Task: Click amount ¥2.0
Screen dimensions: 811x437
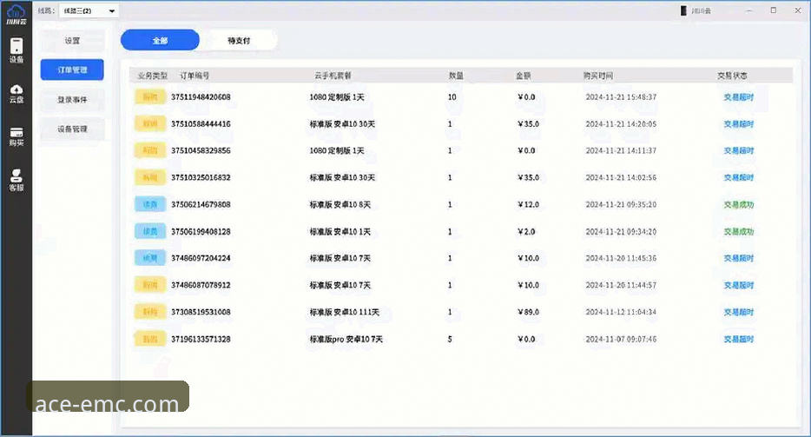Action: (x=526, y=231)
